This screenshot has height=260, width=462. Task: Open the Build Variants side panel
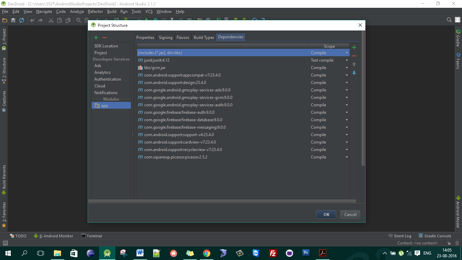pos(4,180)
